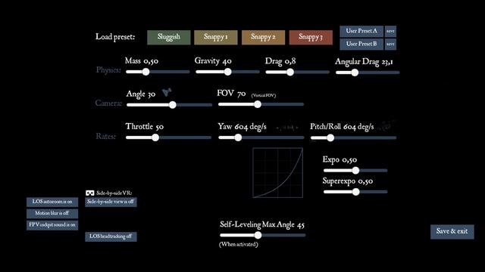Click the Throttle 50 label

coord(145,127)
